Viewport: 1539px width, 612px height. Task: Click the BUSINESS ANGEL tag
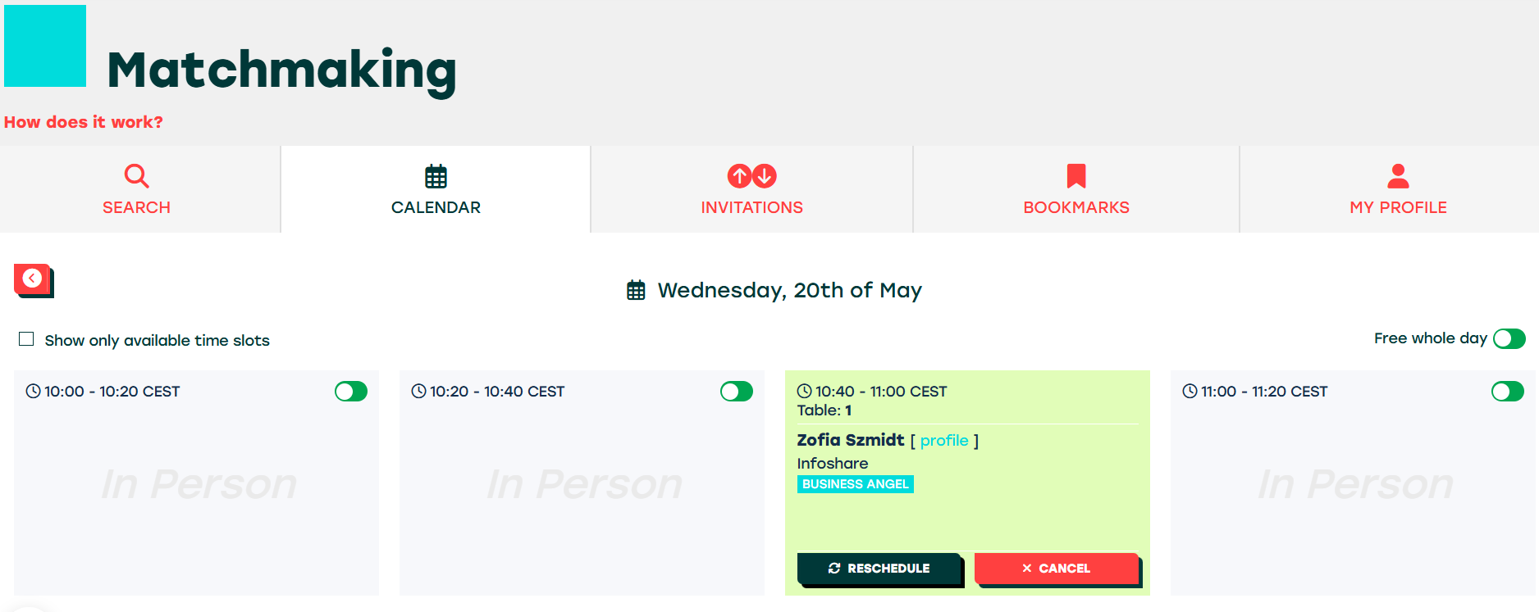tap(855, 484)
